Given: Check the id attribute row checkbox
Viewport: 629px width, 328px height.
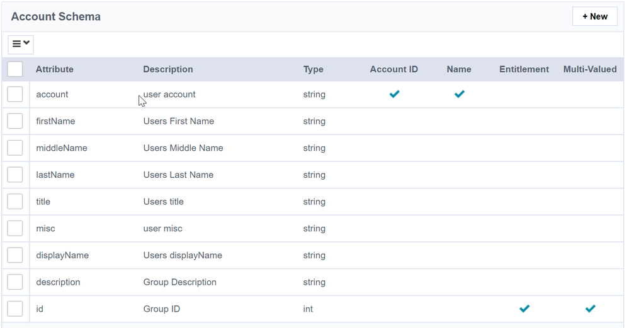Looking at the screenshot, I should pos(15,309).
